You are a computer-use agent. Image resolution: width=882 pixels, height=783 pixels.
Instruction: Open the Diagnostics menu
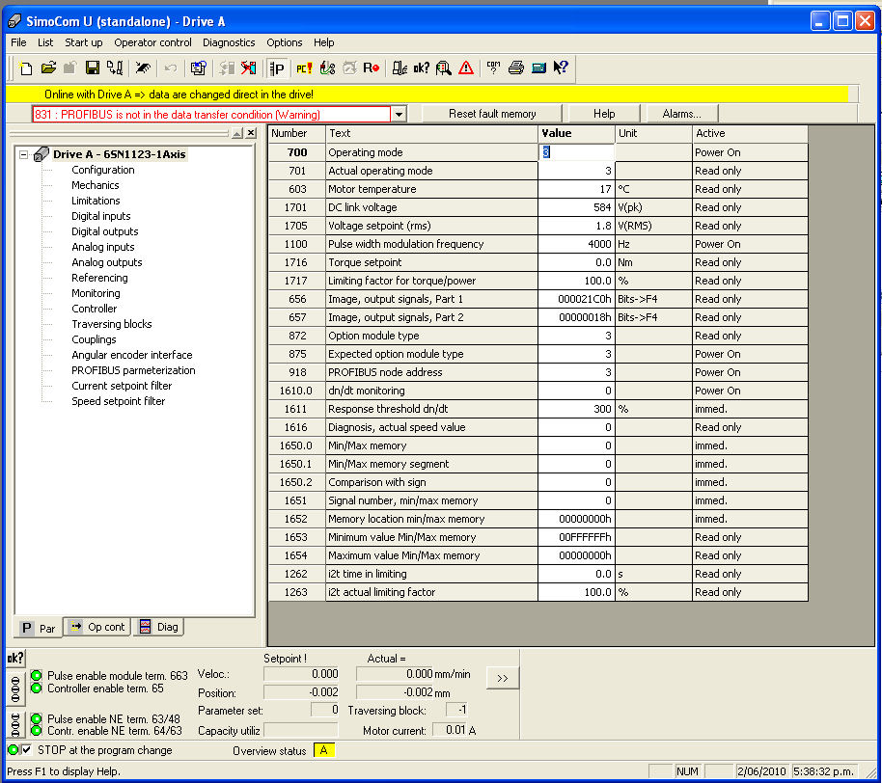coord(229,42)
